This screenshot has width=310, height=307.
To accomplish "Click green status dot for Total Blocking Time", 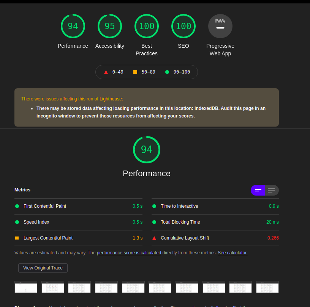I will (154, 222).
